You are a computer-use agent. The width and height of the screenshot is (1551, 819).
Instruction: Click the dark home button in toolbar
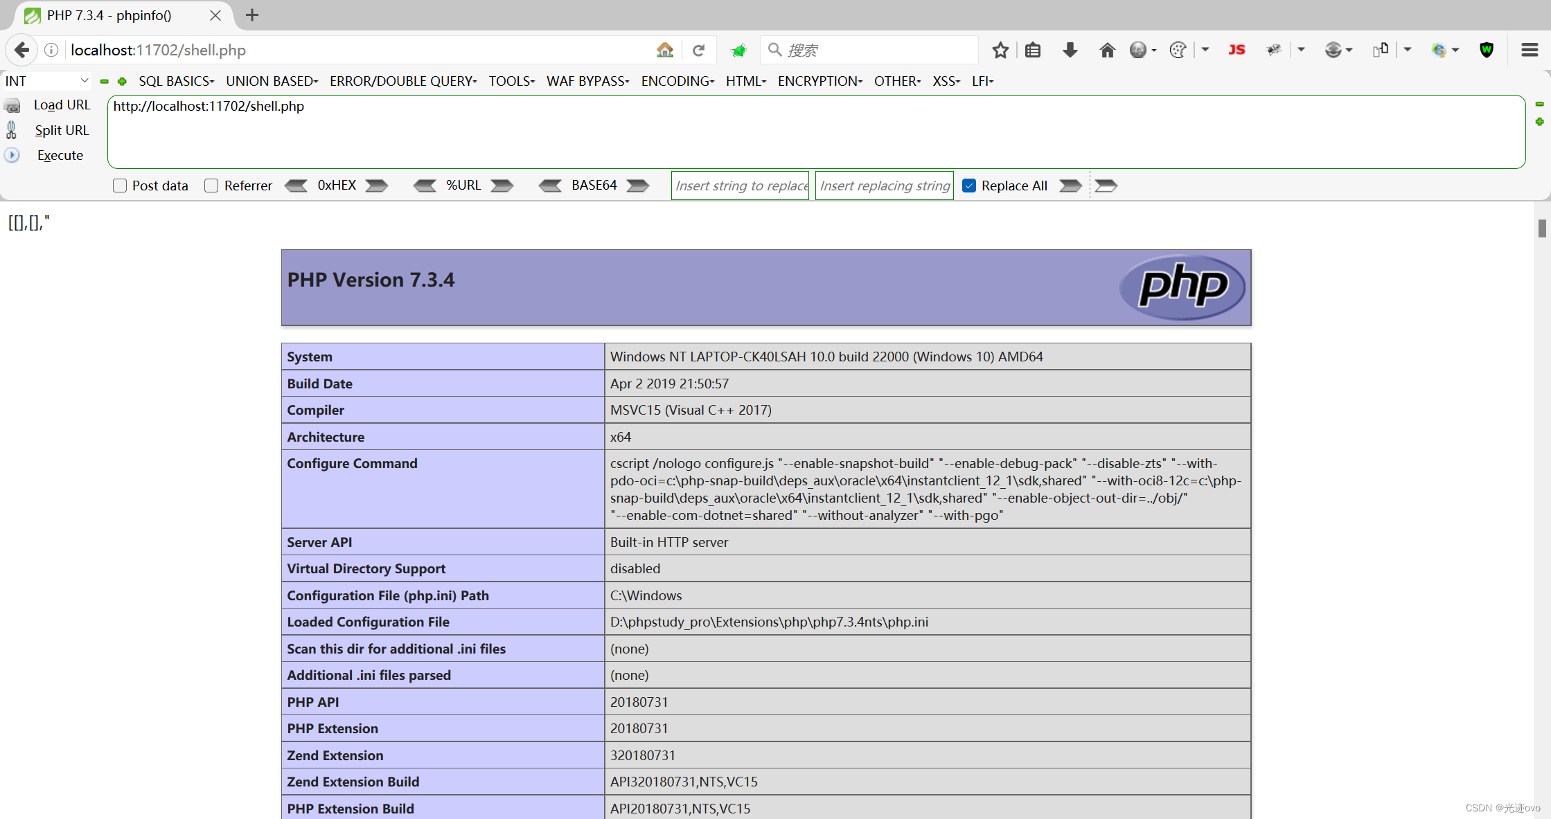click(1107, 50)
